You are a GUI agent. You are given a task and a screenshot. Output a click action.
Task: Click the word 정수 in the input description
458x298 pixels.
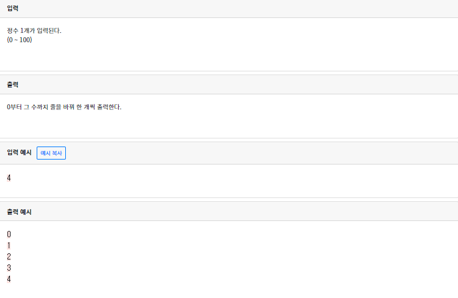point(12,31)
